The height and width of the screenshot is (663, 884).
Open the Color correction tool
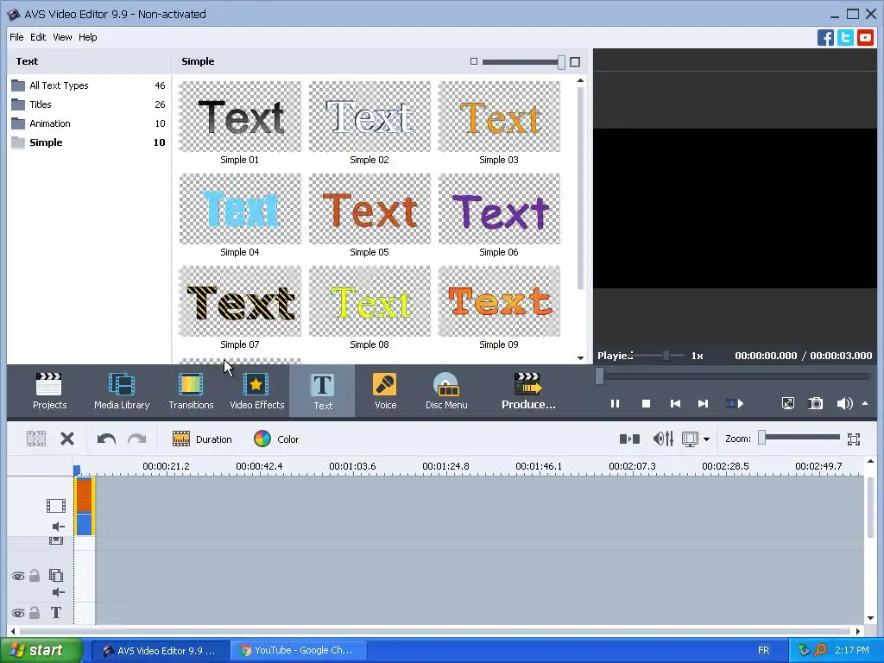coord(276,439)
